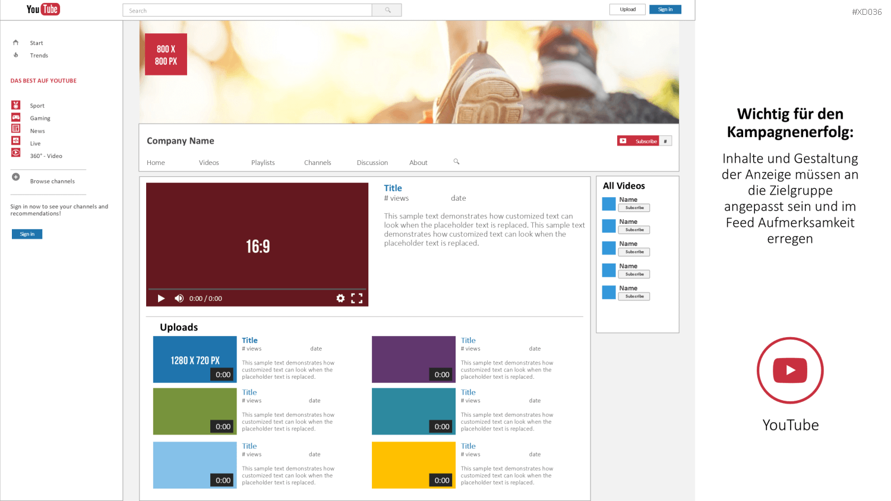Click the featured video Title link
891x501 pixels.
click(393, 188)
